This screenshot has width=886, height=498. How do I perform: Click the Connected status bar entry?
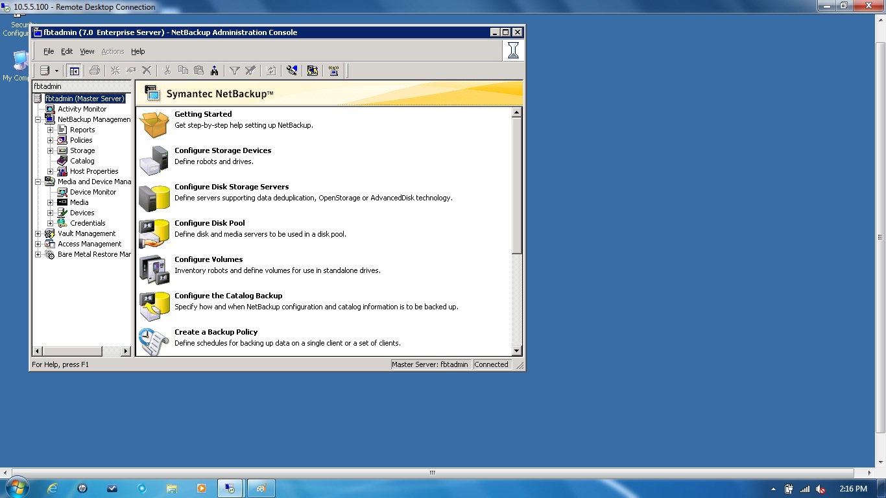[492, 364]
